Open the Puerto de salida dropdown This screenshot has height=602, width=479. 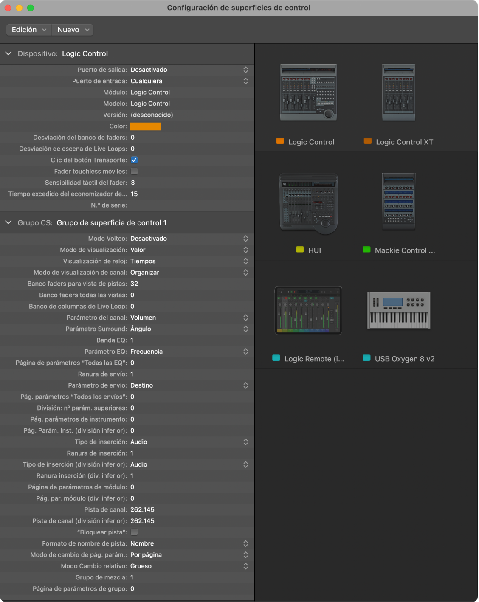point(189,70)
